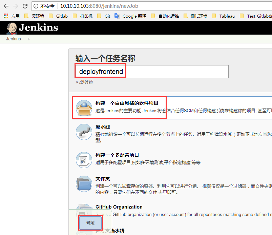Viewport: 272px width, 235px height.
Task: Open the 打印机 bookmark folder
Action: [83, 16]
